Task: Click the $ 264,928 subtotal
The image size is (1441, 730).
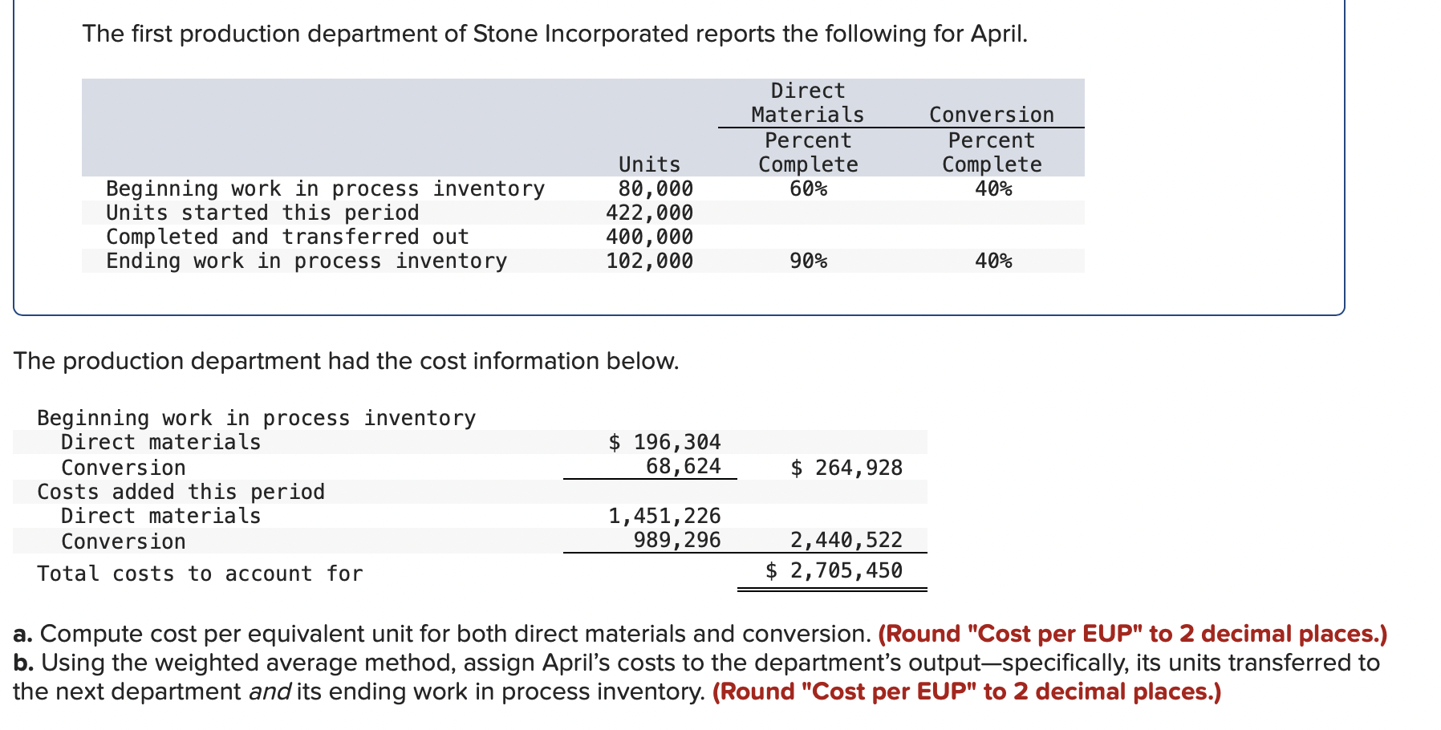Action: 846,468
